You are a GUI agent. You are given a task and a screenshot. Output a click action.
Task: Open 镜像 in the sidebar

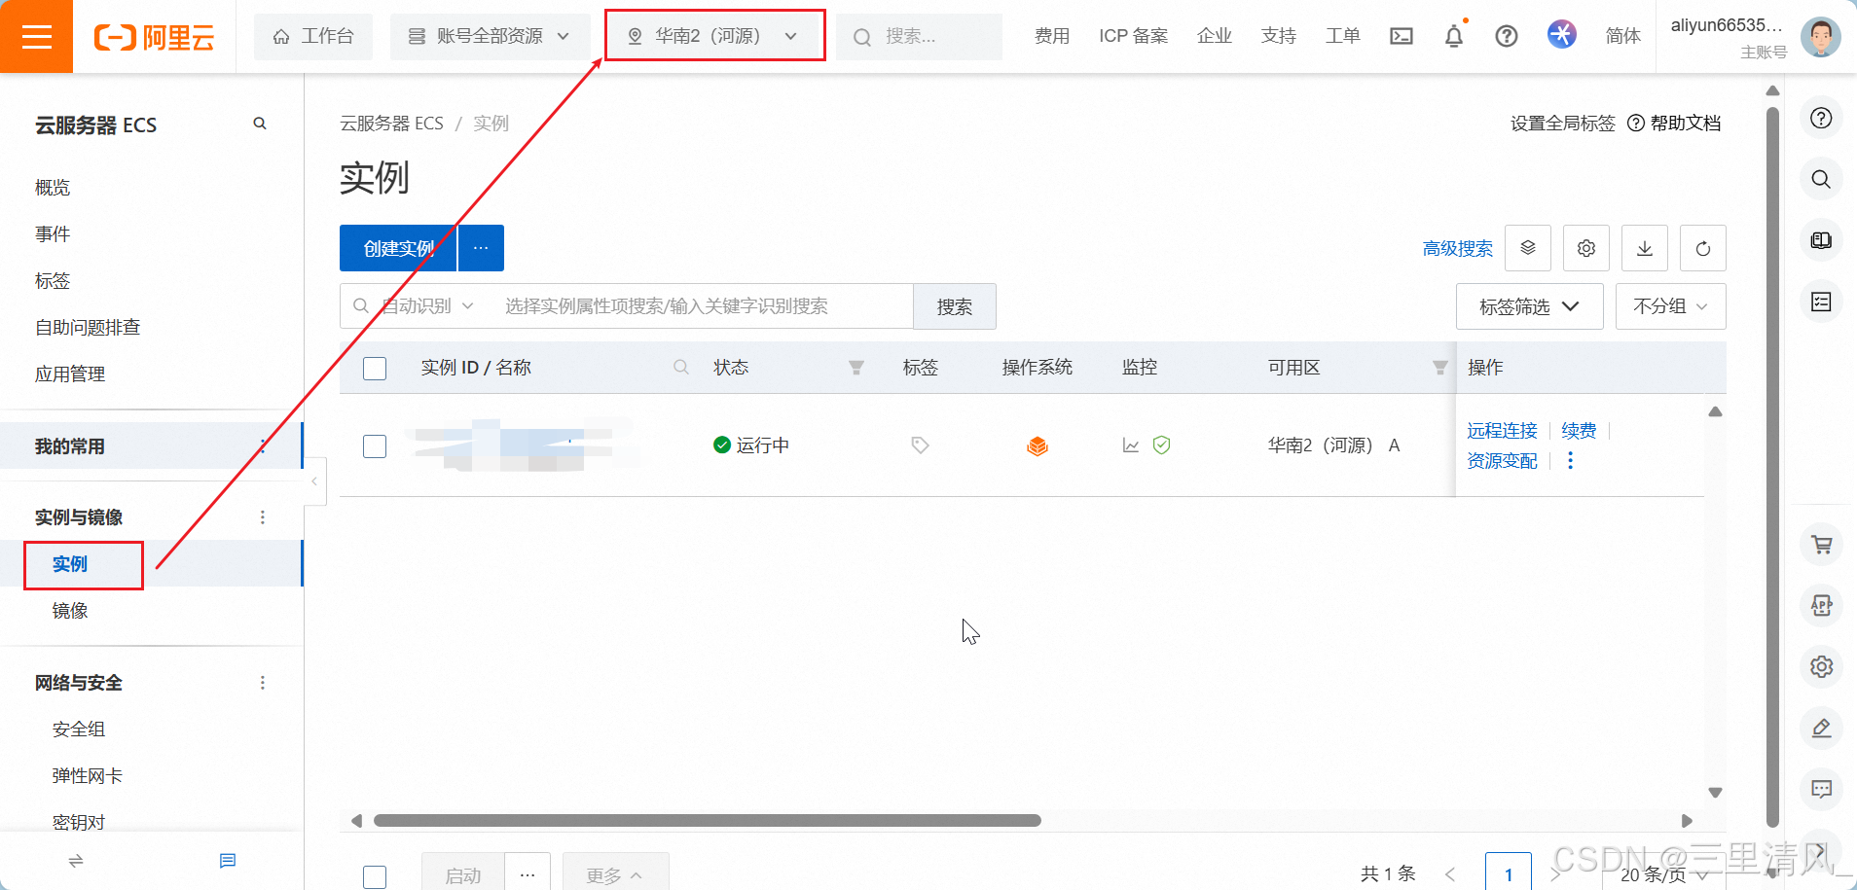tap(70, 611)
